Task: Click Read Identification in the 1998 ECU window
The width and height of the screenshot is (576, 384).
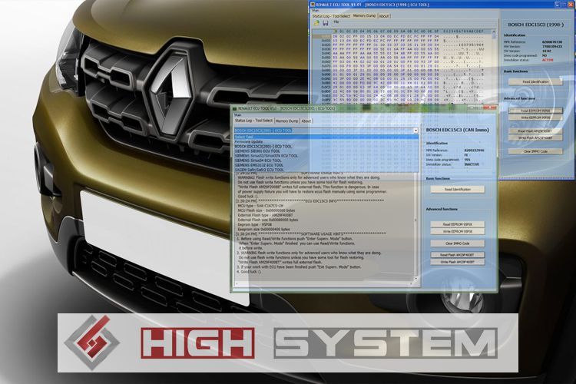Action: point(535,81)
